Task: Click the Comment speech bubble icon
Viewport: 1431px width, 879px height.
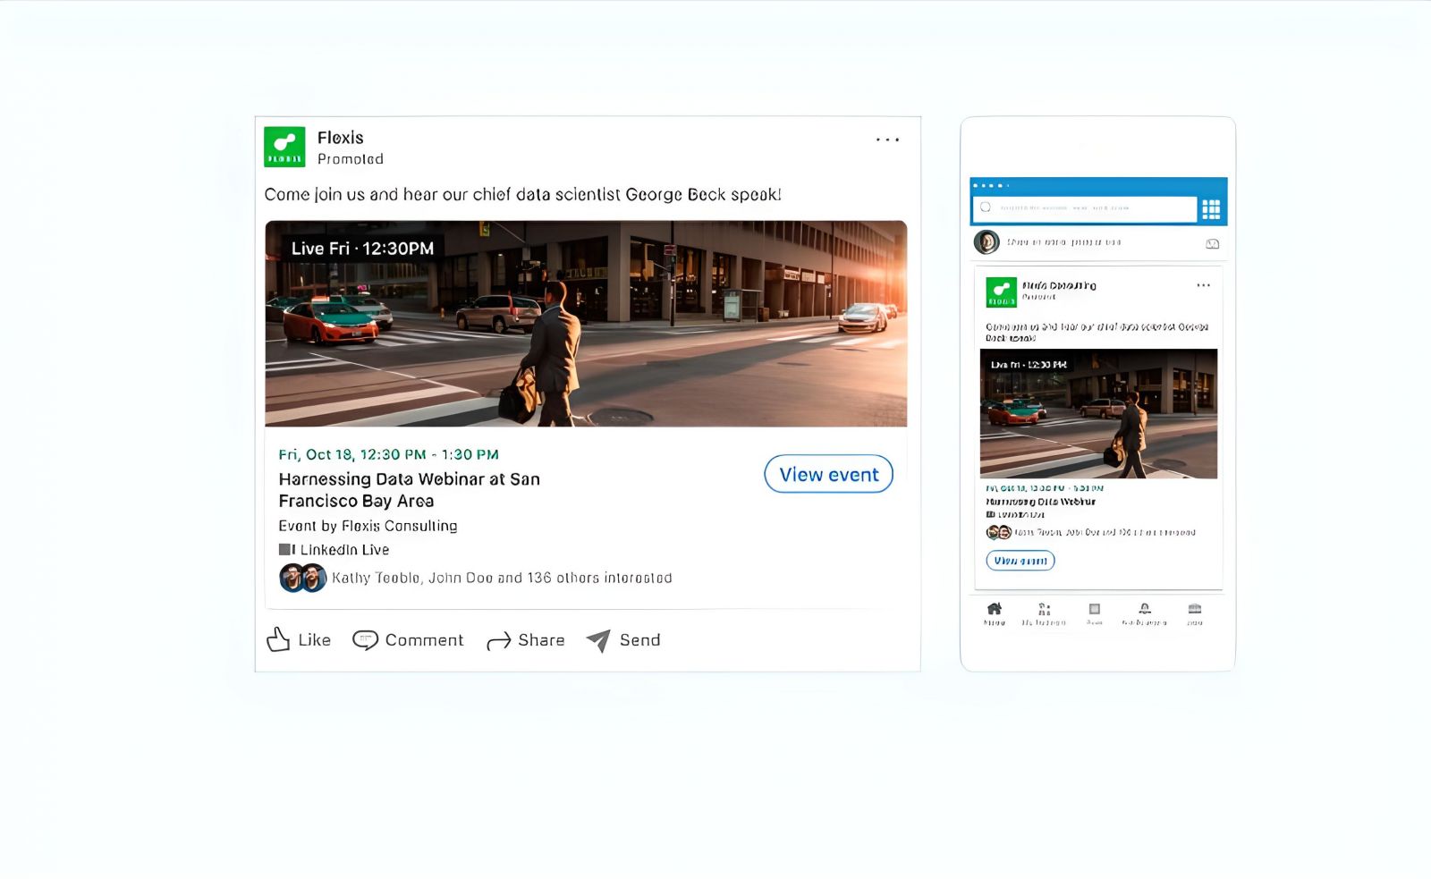Action: click(x=365, y=640)
